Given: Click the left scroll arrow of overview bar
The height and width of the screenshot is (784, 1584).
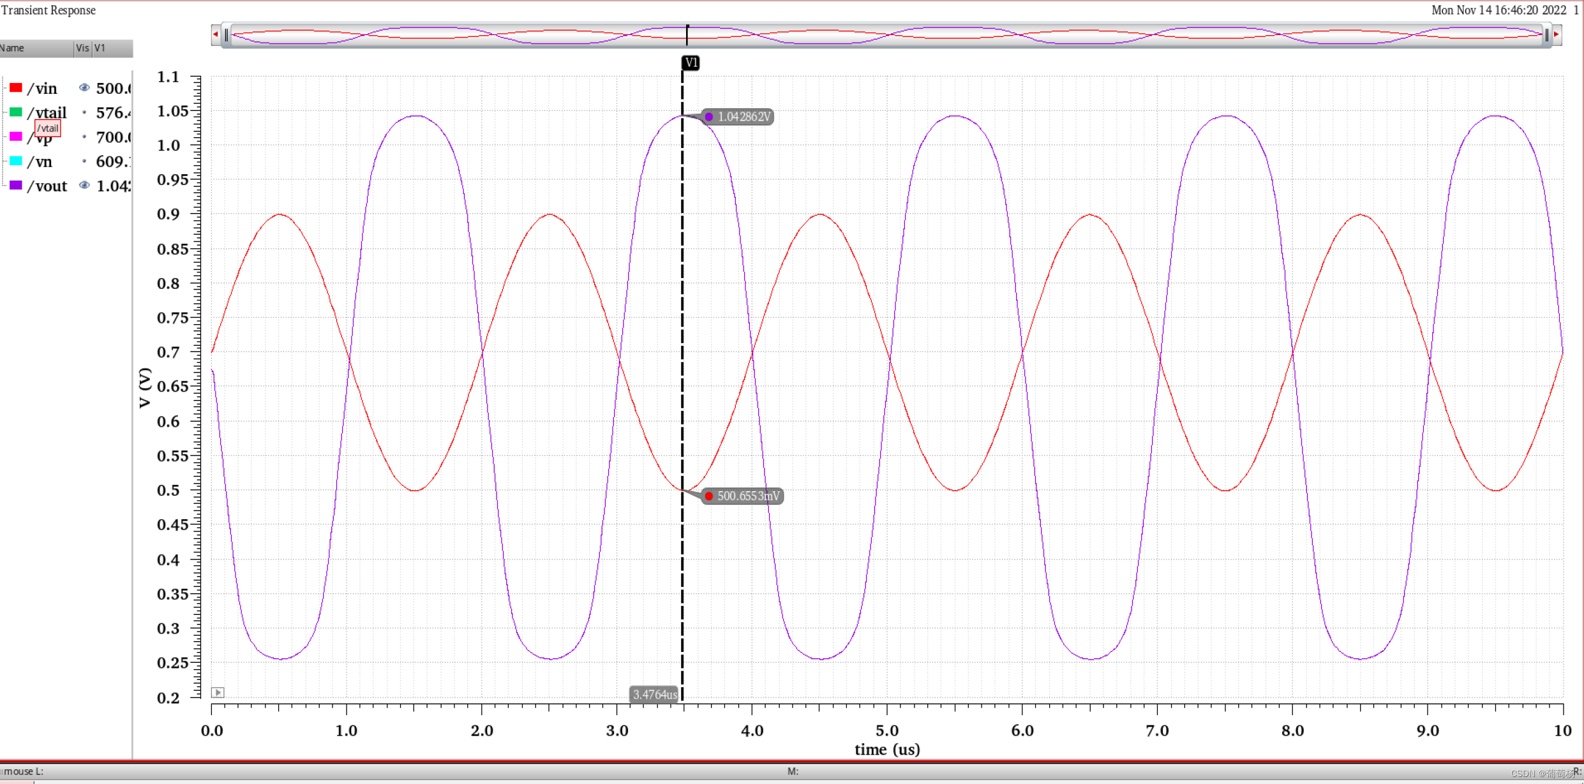Looking at the screenshot, I should point(216,34).
